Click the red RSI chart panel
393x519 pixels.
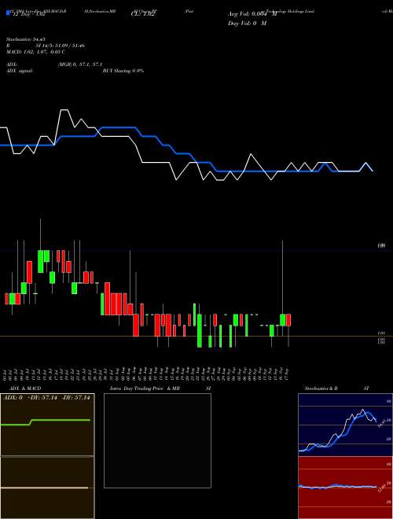tap(345, 488)
